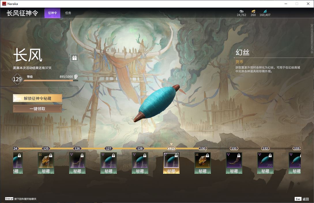This screenshot has width=314, height=203.
Task: Click the level 129 diamond badge
Action: pos(17,79)
